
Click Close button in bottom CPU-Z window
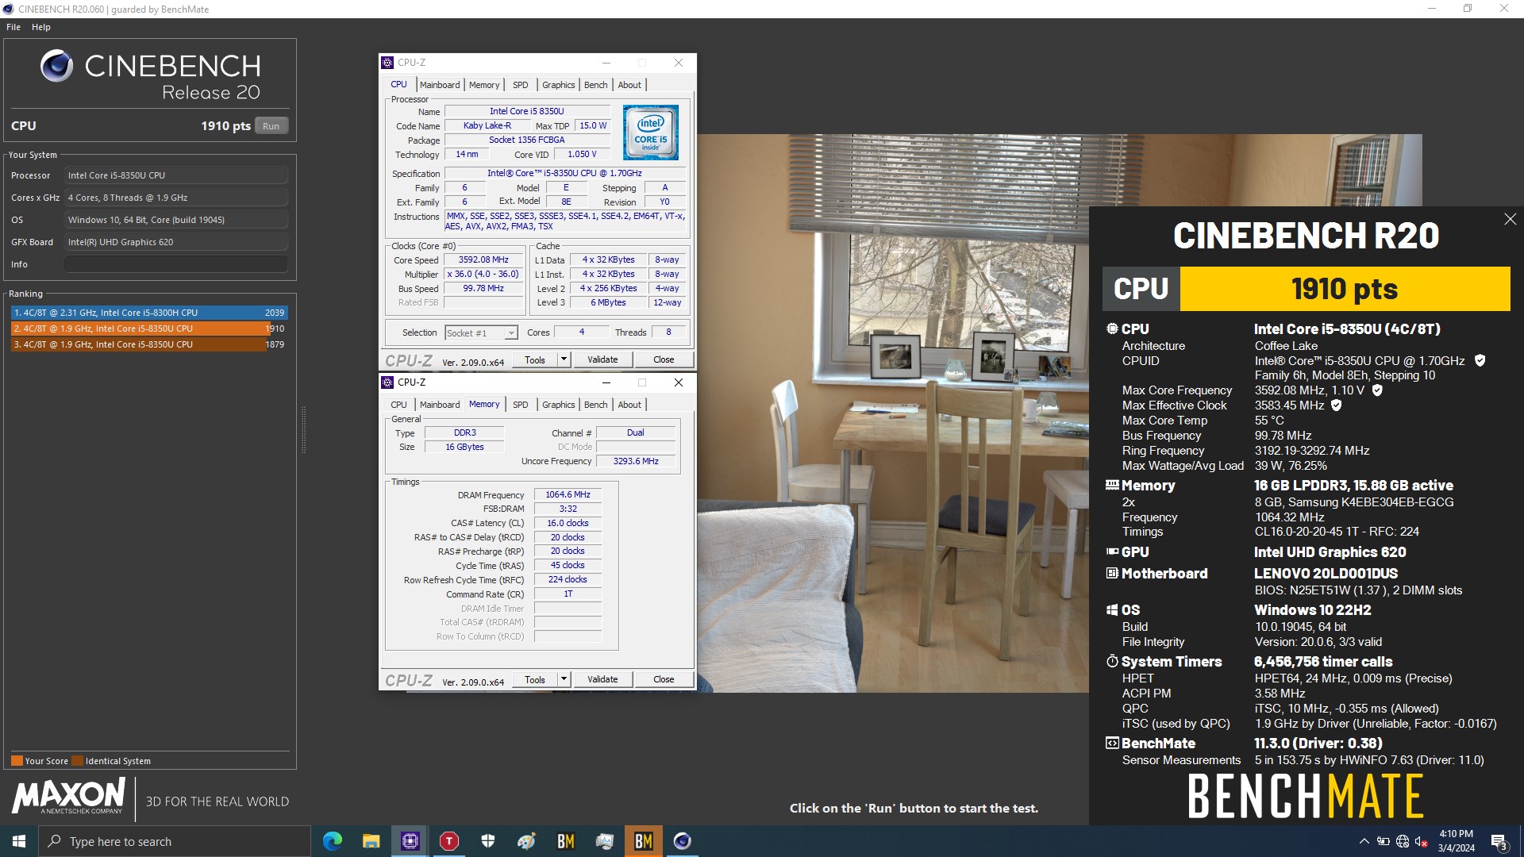coord(664,680)
